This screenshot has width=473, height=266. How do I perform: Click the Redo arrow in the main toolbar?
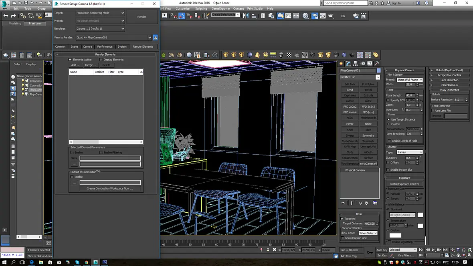pyautogui.click(x=14, y=16)
